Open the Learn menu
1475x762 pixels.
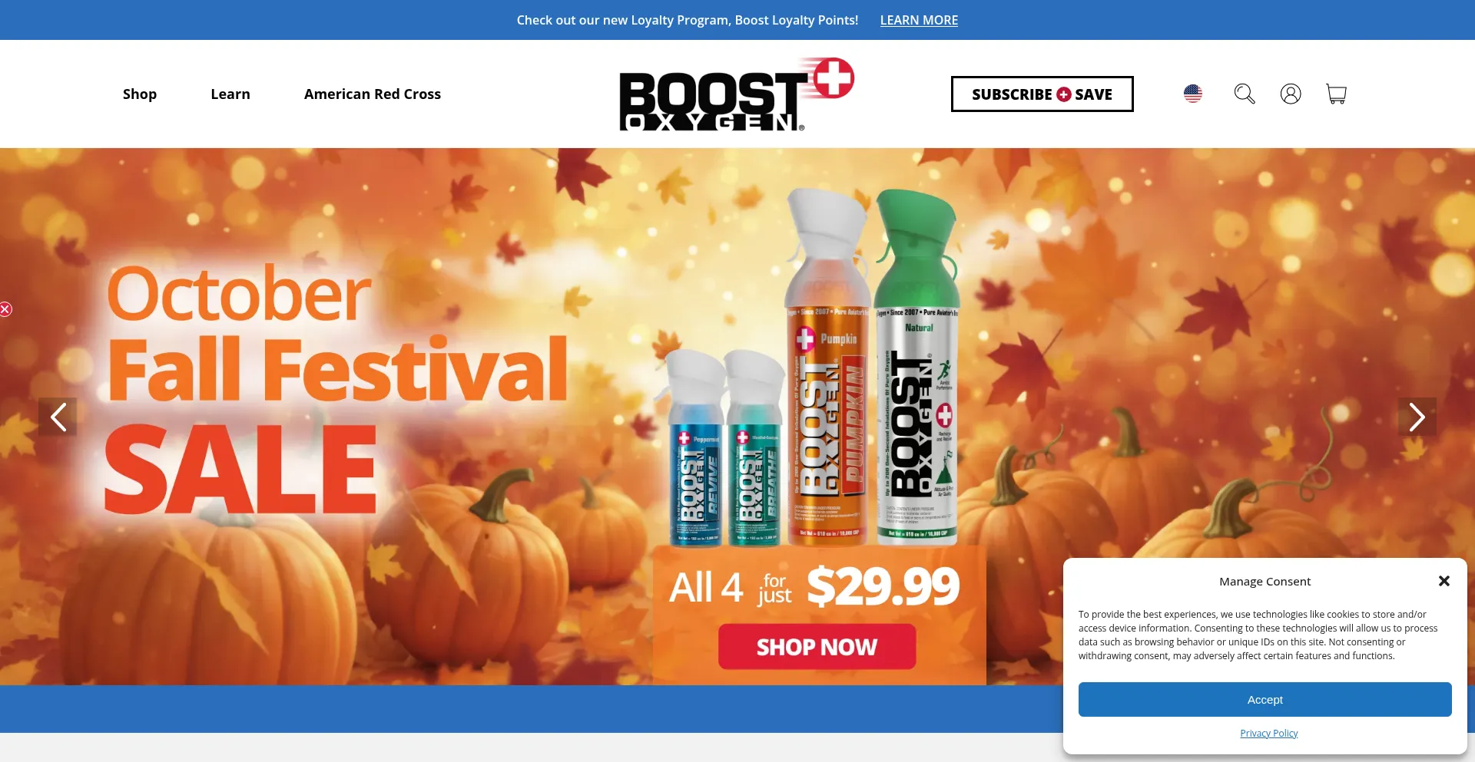pyautogui.click(x=230, y=94)
